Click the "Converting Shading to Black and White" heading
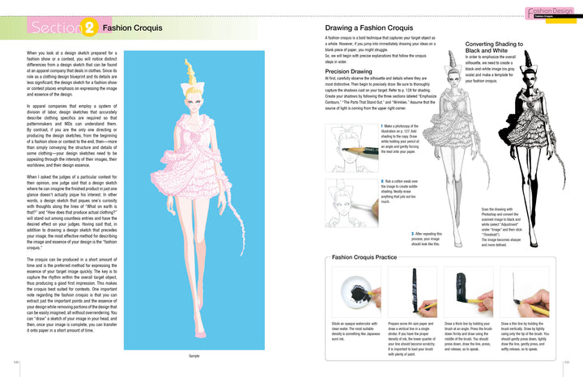Image resolution: width=583 pixels, height=377 pixels. click(494, 47)
